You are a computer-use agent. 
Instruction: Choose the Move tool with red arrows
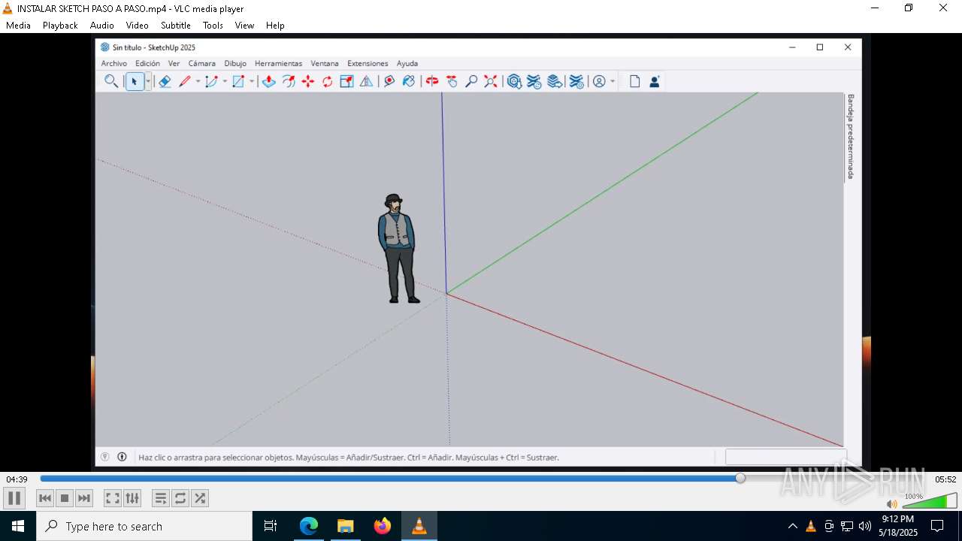click(x=308, y=81)
